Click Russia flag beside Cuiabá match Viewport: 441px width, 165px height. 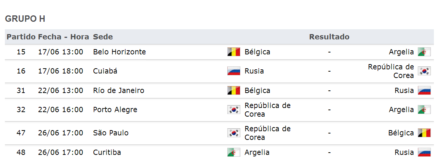click(234, 71)
